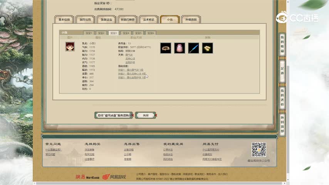Open 足迹 from the side panel
The height and width of the screenshot is (185, 329).
point(282,71)
